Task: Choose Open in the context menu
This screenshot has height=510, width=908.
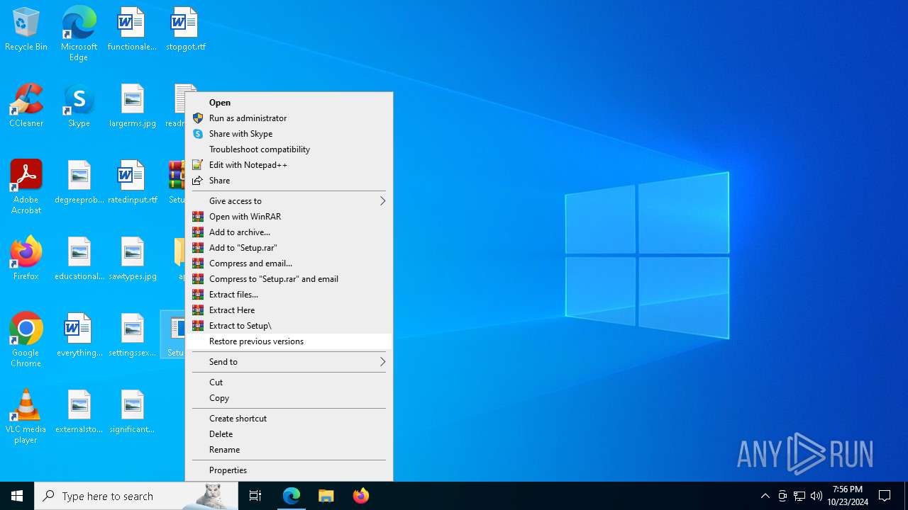Action: coord(289,103)
